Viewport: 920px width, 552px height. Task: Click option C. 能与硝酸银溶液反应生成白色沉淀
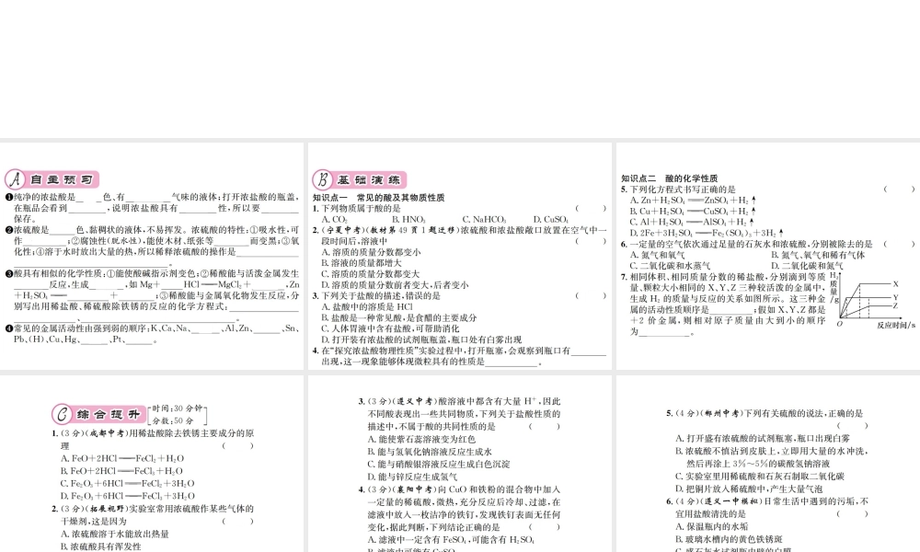(x=439, y=464)
